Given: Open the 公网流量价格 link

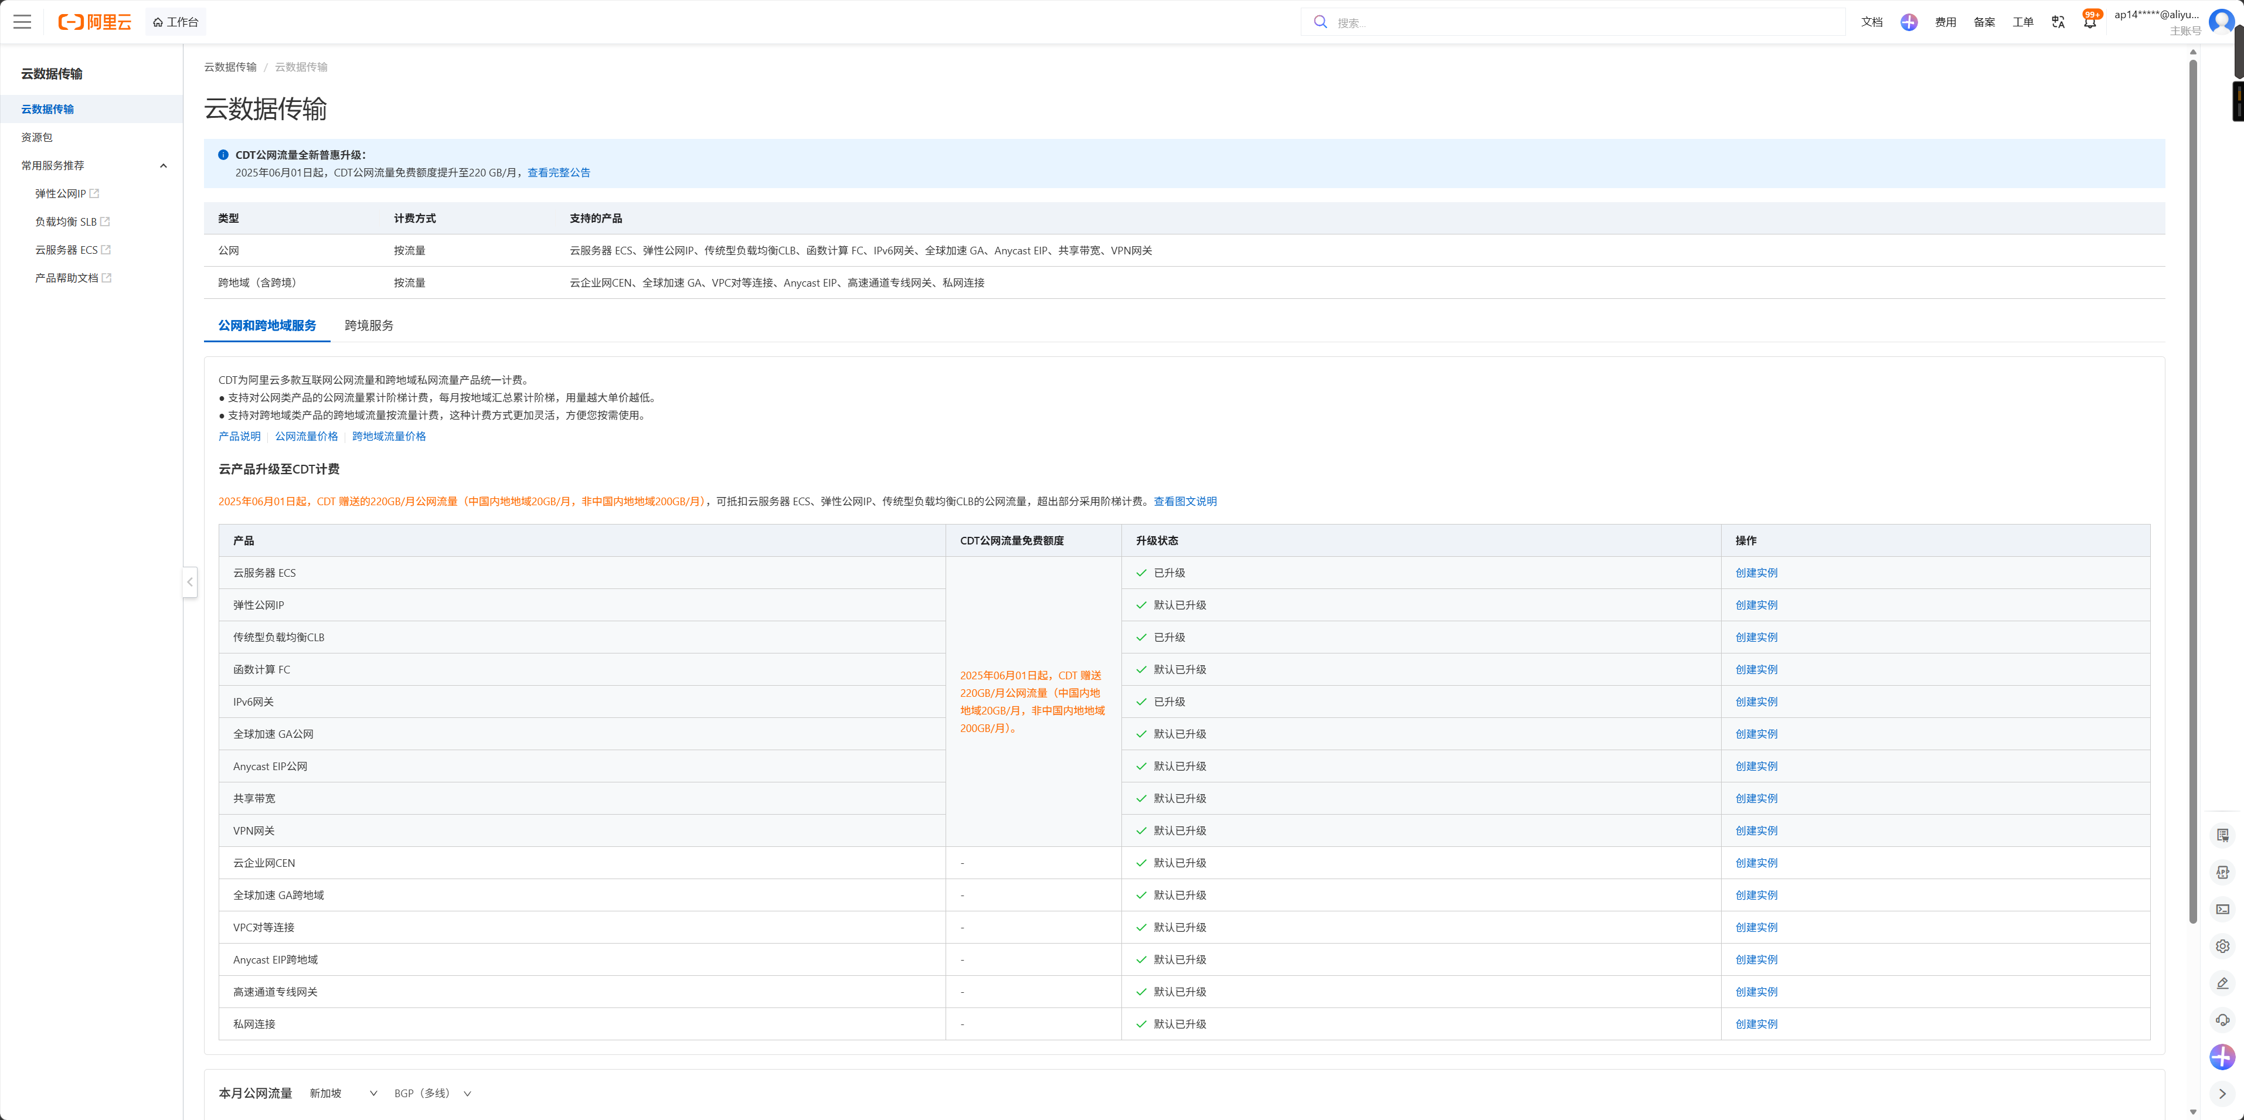Looking at the screenshot, I should click(x=307, y=436).
